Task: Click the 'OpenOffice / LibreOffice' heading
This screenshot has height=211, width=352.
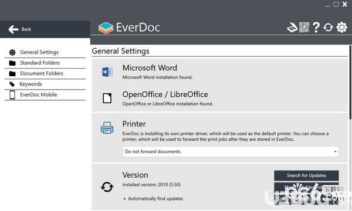Action: (165, 94)
